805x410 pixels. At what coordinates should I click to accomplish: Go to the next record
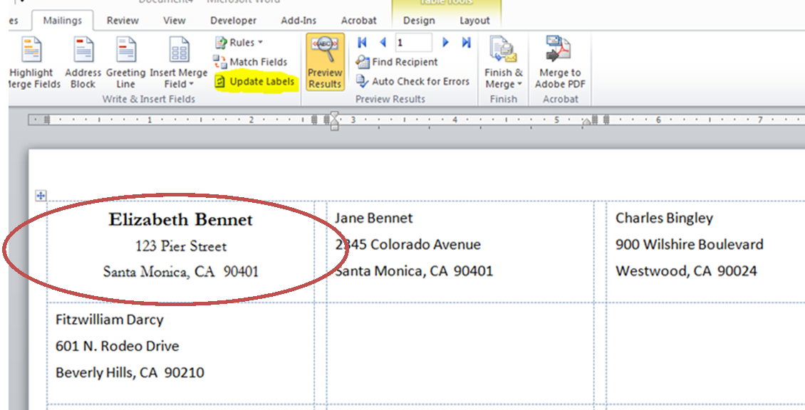(446, 43)
